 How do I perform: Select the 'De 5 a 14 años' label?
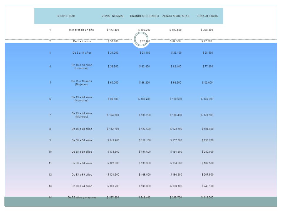coord(82,53)
